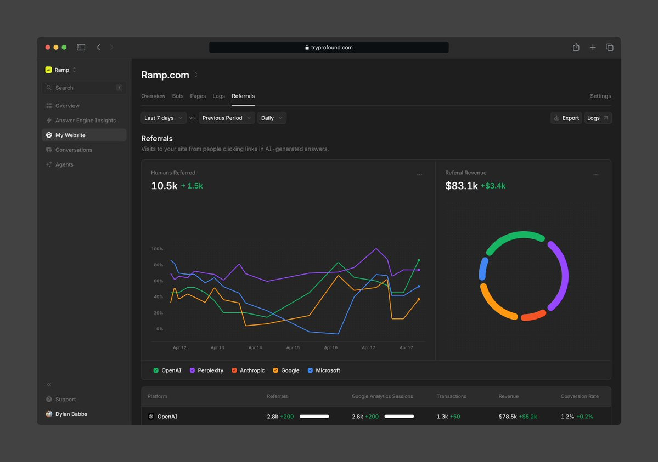658x462 pixels.
Task: Click the My Website globe icon
Action: (x=49, y=135)
